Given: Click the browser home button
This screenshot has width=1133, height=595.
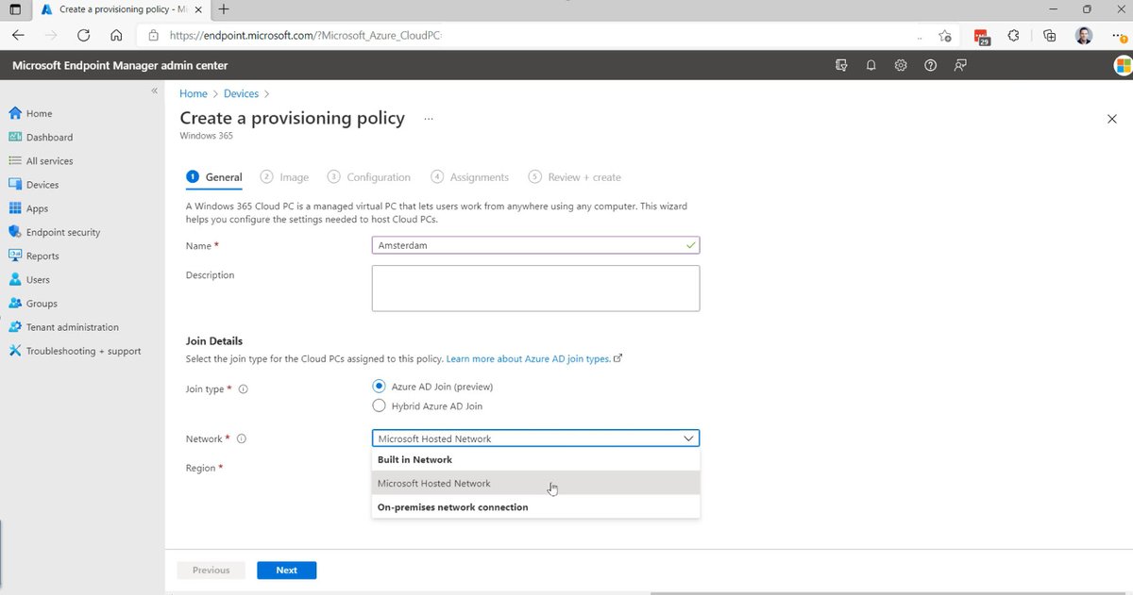Looking at the screenshot, I should (x=116, y=35).
